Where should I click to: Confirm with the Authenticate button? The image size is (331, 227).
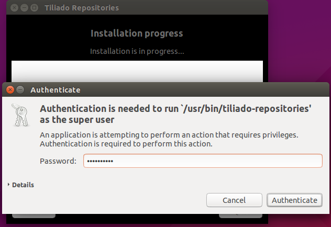click(294, 200)
